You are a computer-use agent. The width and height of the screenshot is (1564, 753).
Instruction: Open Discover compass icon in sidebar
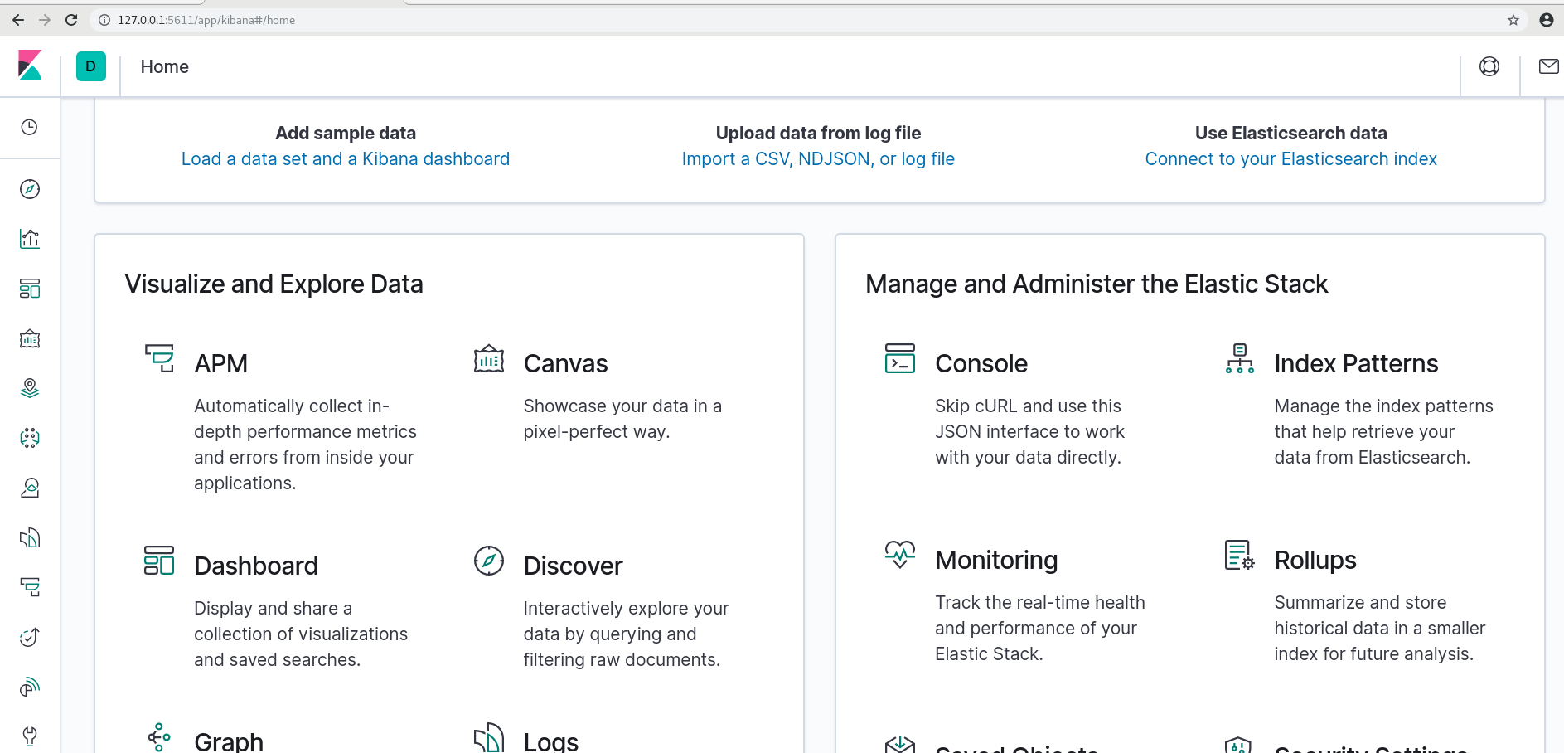coord(30,189)
